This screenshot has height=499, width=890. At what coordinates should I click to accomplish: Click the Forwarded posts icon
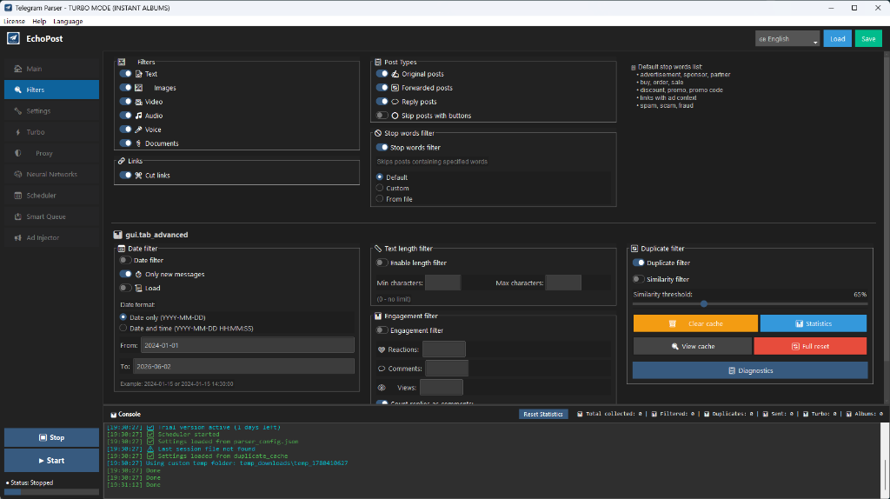coord(395,88)
